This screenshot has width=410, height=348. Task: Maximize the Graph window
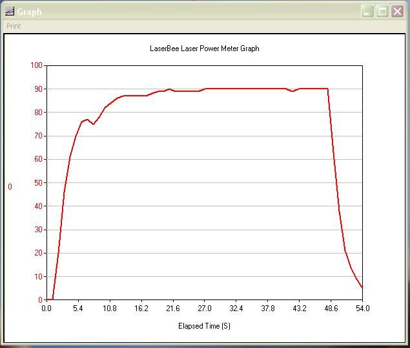(382, 12)
